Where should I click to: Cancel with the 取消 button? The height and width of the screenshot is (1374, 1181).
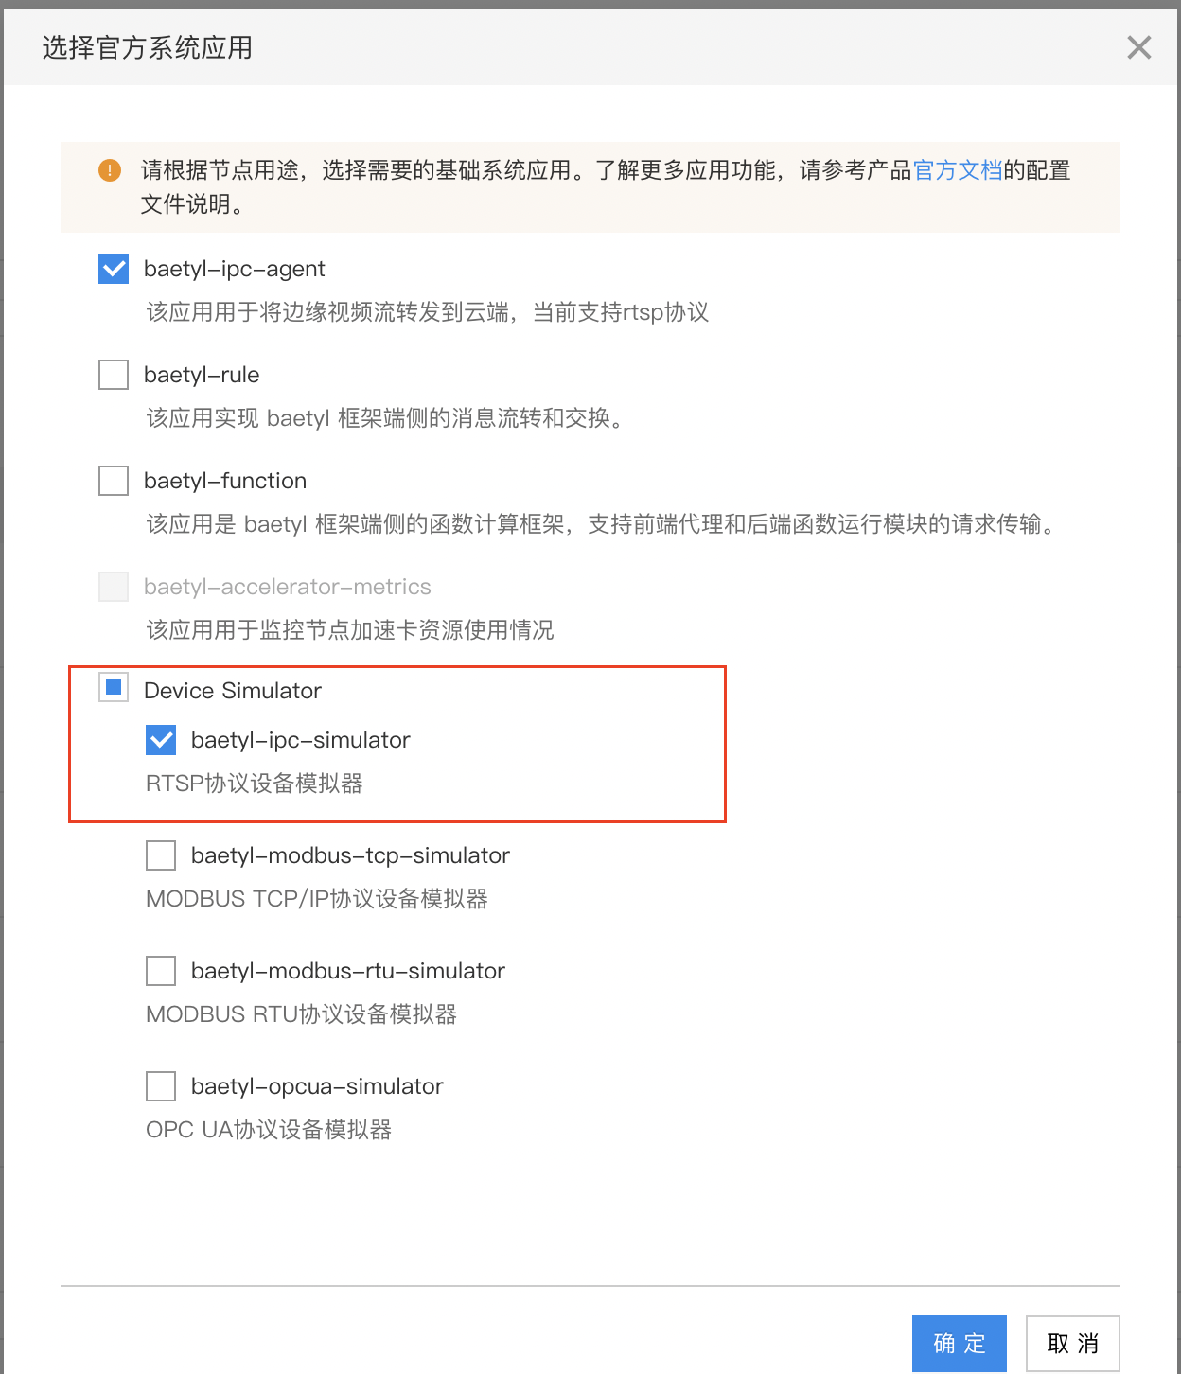pyautogui.click(x=1073, y=1344)
